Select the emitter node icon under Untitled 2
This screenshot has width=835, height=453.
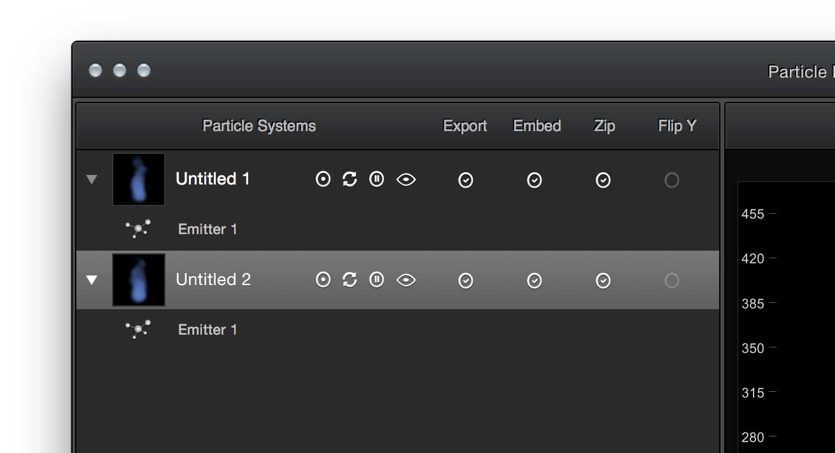tap(138, 329)
